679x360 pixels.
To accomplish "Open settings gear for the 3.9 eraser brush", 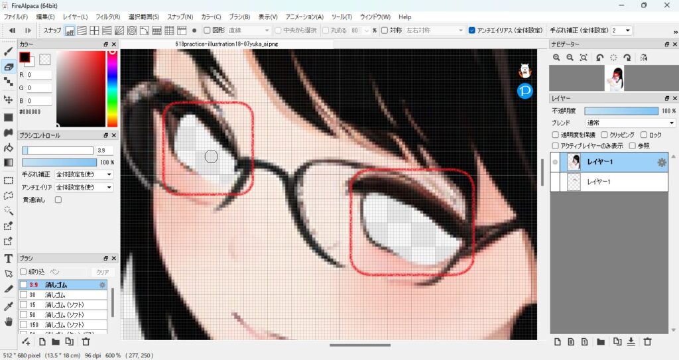I will click(102, 285).
